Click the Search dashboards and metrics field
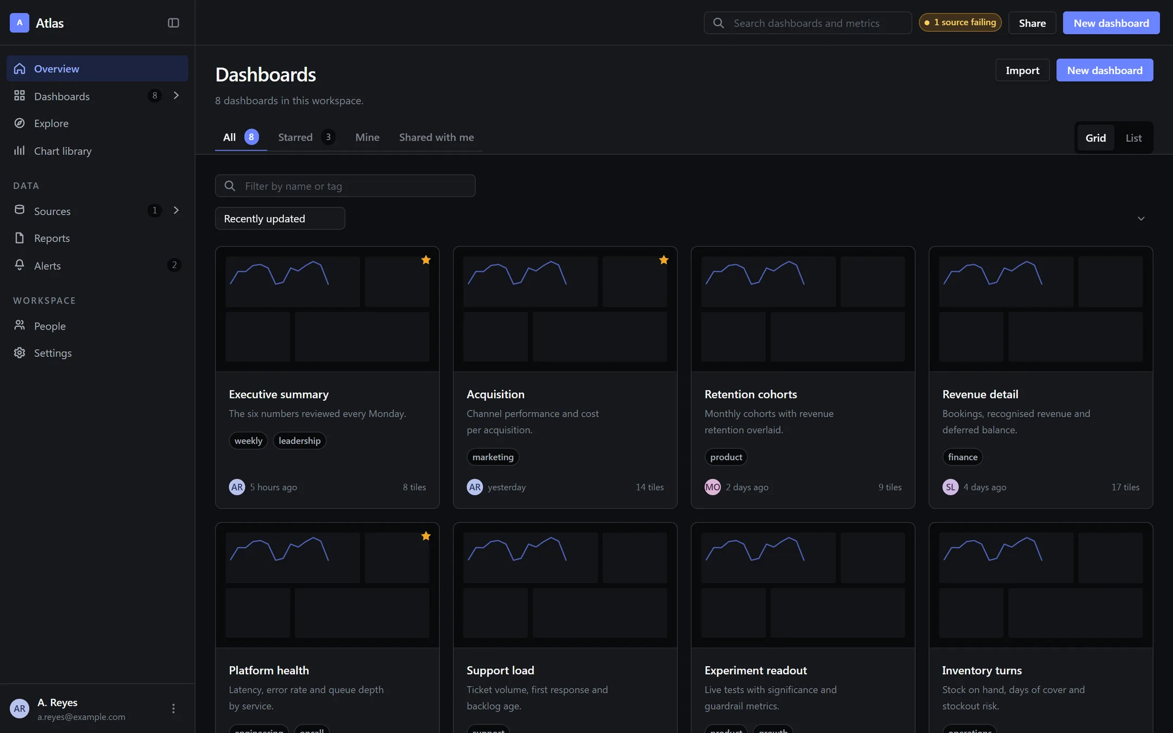Screen dimensions: 1173x733 click(x=808, y=23)
